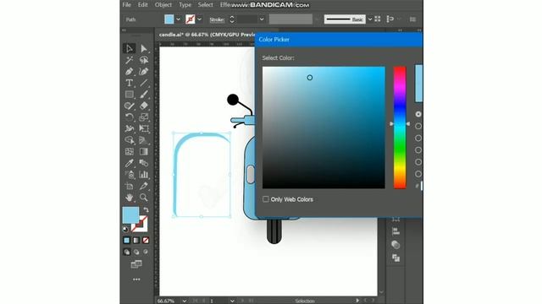Open the Object menu
542x304 pixels.
point(163,5)
